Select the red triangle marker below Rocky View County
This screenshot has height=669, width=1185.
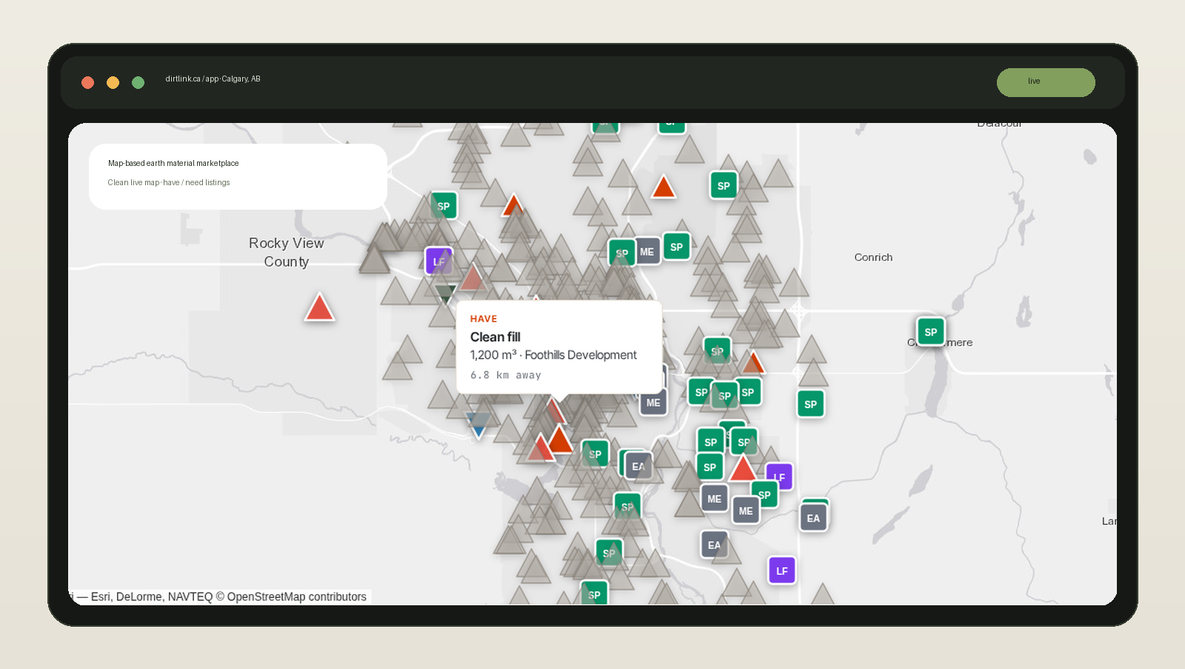(x=319, y=307)
